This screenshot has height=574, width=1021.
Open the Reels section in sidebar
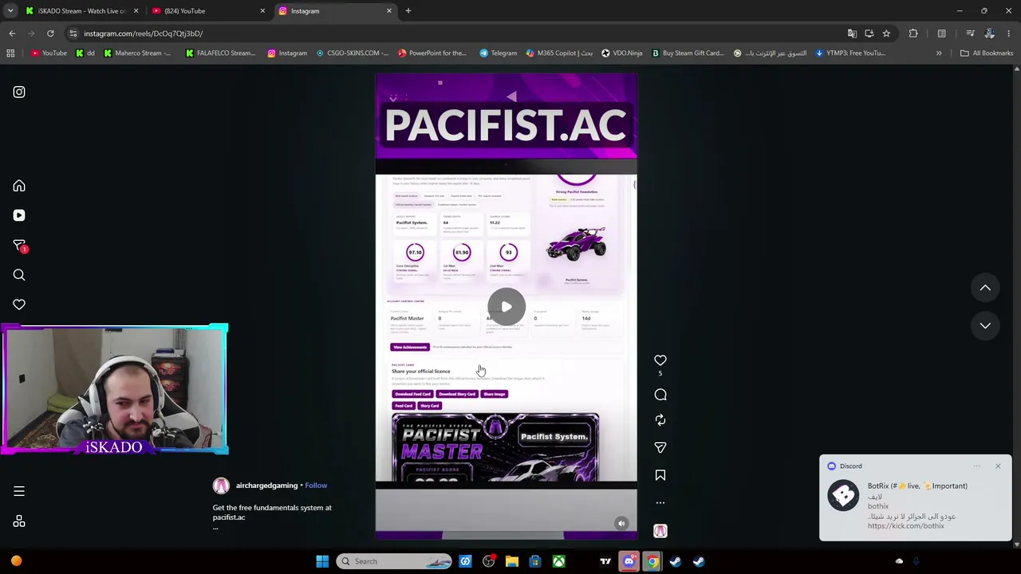click(x=19, y=215)
